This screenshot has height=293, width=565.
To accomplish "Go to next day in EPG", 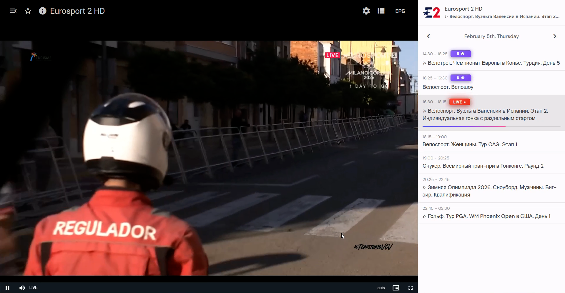I will point(555,36).
